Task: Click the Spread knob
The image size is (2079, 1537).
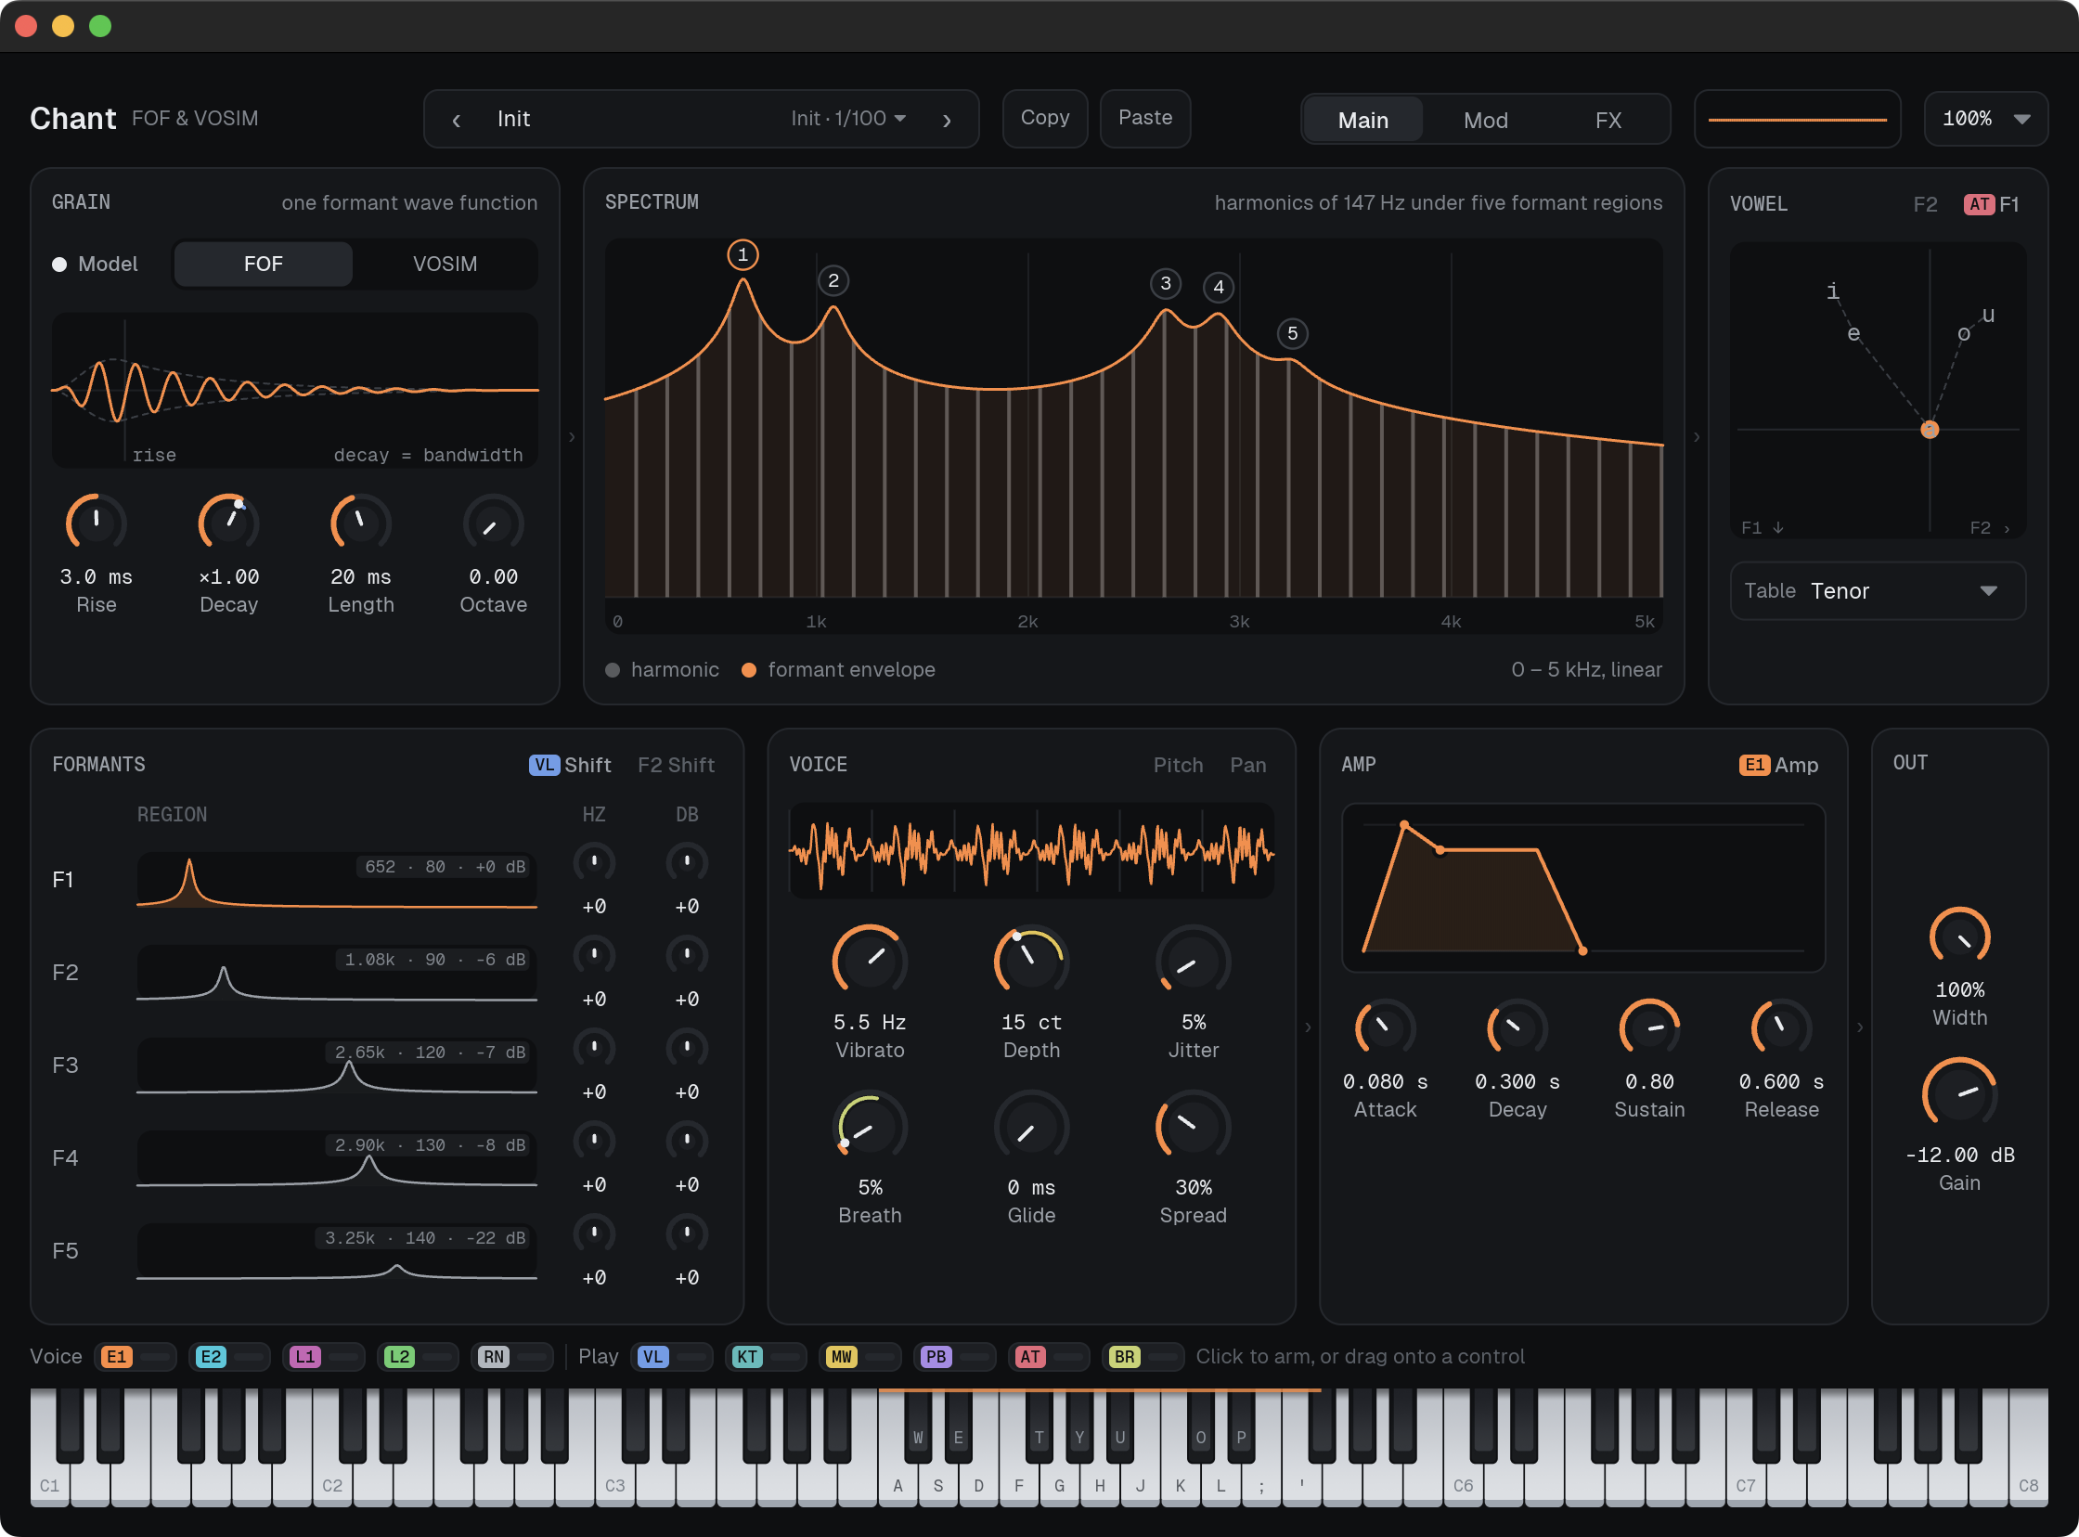Action: (x=1194, y=1127)
